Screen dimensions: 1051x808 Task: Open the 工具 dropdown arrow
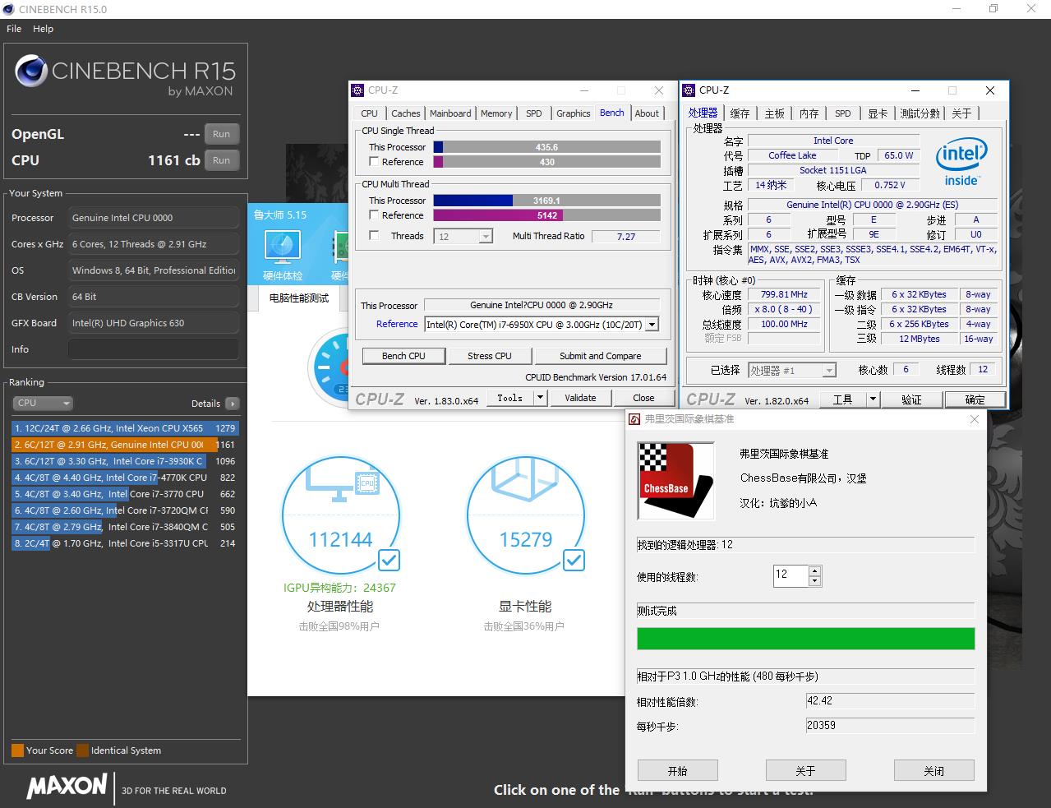point(873,399)
